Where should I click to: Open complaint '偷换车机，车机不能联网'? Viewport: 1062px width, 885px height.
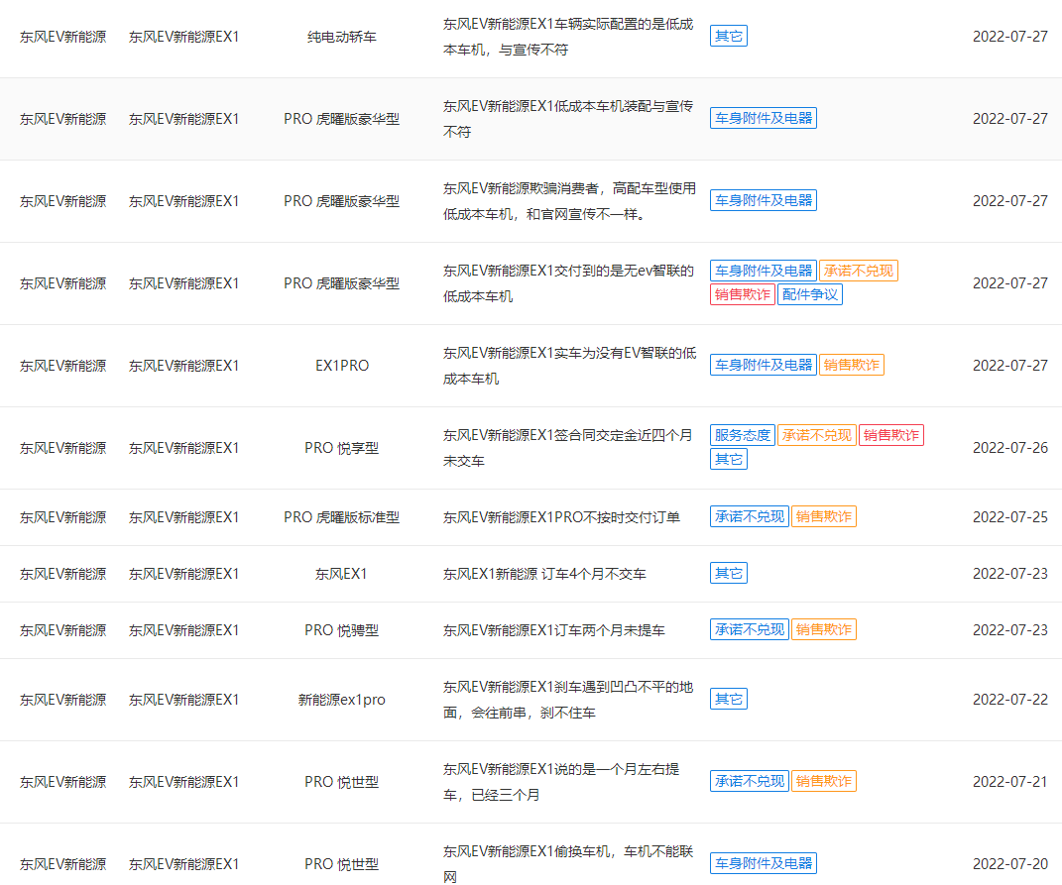pos(568,864)
